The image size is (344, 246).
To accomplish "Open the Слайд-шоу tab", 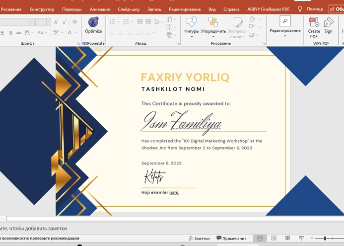I will pyautogui.click(x=129, y=9).
